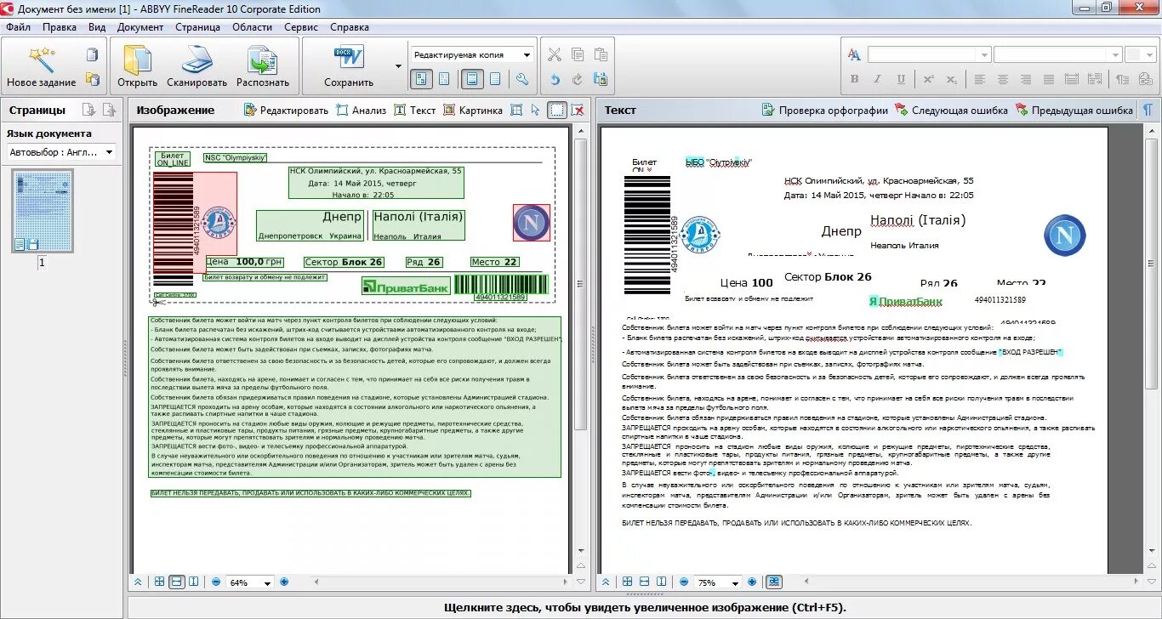Image resolution: width=1162 pixels, height=619 pixels.
Task: Click the bottom bar to show zoomed image
Action: pos(644,607)
